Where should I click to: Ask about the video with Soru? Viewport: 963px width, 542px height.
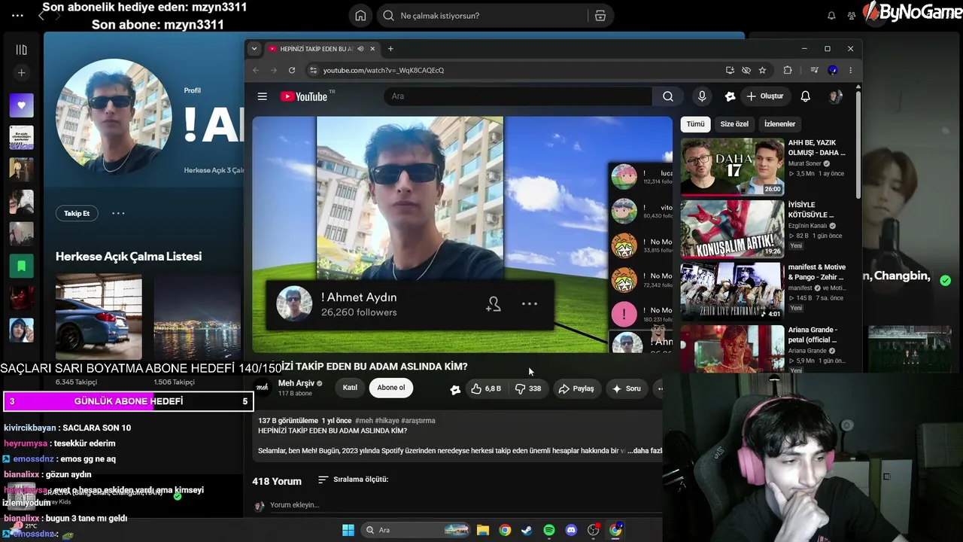coord(627,388)
